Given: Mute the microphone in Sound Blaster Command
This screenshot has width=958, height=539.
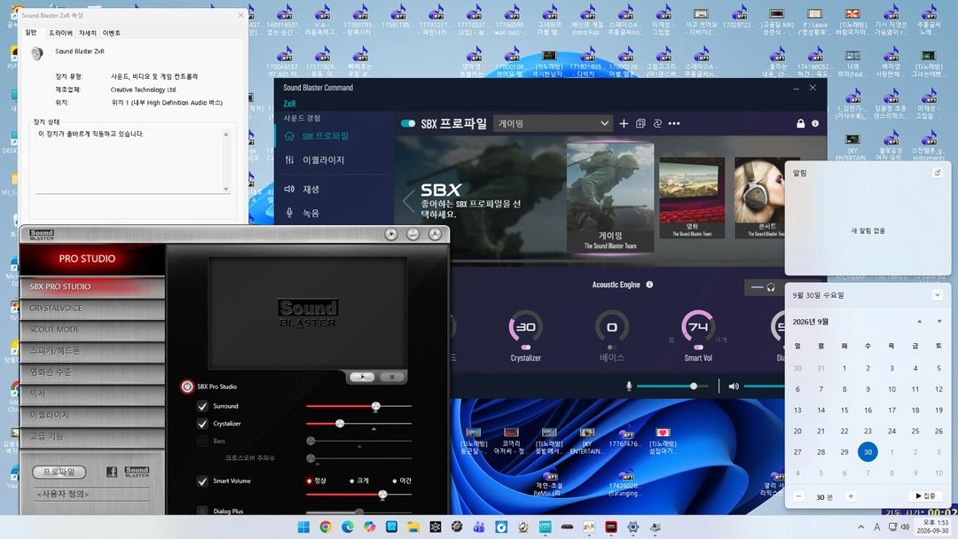Looking at the screenshot, I should [x=629, y=386].
